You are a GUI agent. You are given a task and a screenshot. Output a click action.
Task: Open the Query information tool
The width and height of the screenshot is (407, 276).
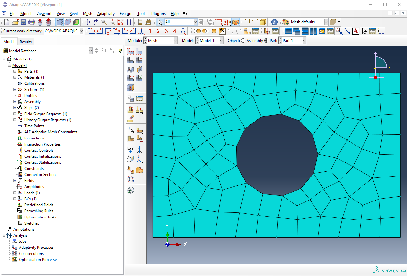(274, 22)
